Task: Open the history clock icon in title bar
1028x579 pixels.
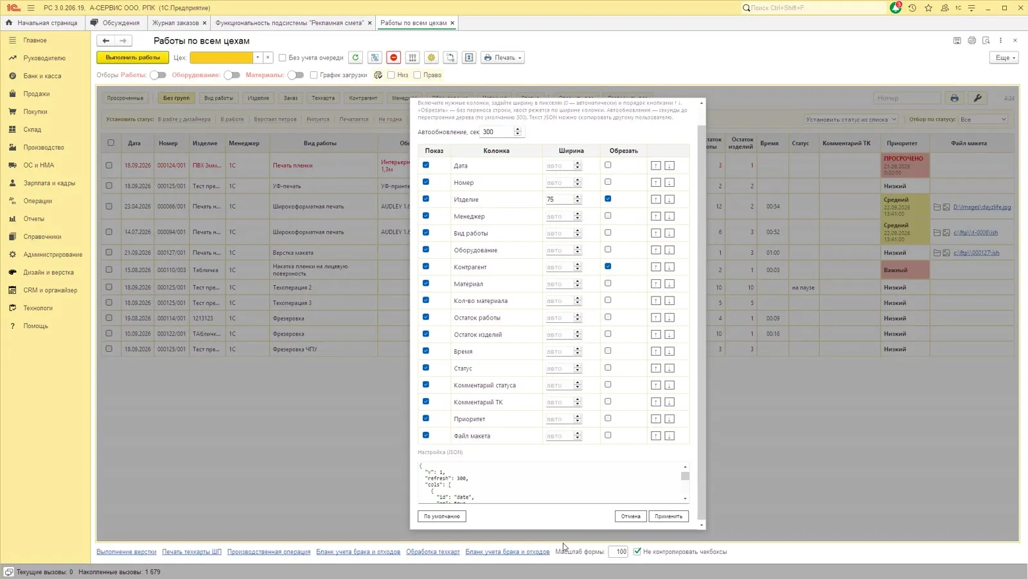Action: point(912,8)
